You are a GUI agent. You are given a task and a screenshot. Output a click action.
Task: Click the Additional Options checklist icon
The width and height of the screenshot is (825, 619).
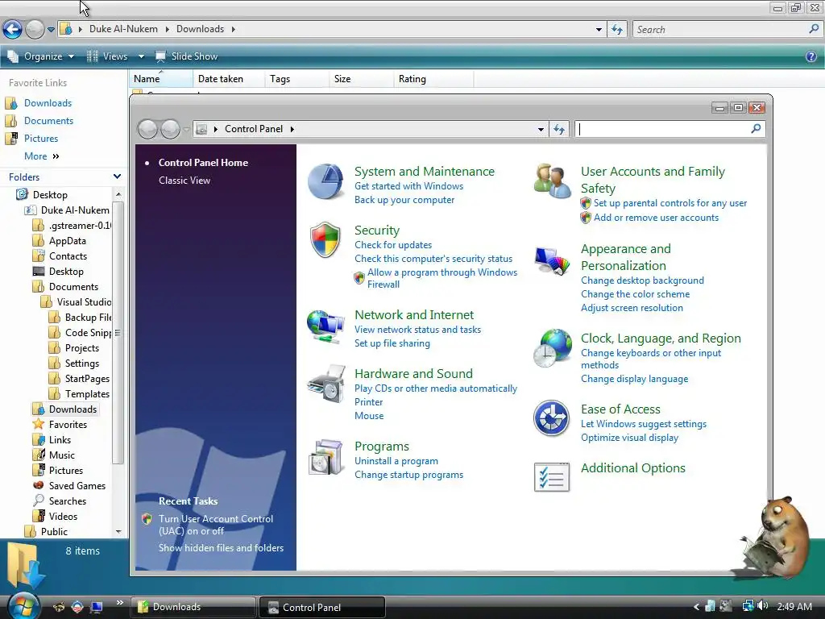551,477
